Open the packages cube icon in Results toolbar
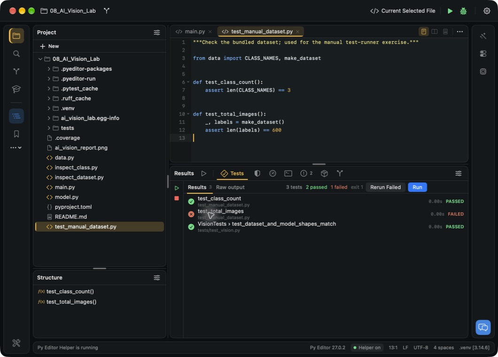The height and width of the screenshot is (357, 498). click(x=324, y=173)
